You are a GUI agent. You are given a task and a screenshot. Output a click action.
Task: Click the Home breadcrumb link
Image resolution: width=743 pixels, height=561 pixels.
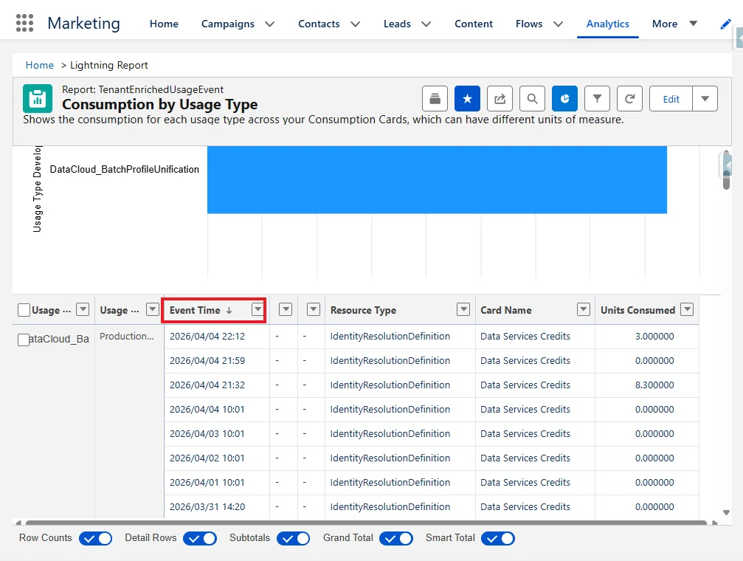point(40,65)
